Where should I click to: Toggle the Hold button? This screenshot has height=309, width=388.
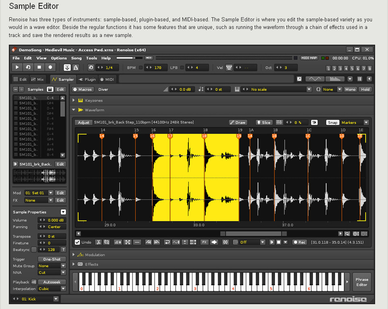pyautogui.click(x=365, y=89)
